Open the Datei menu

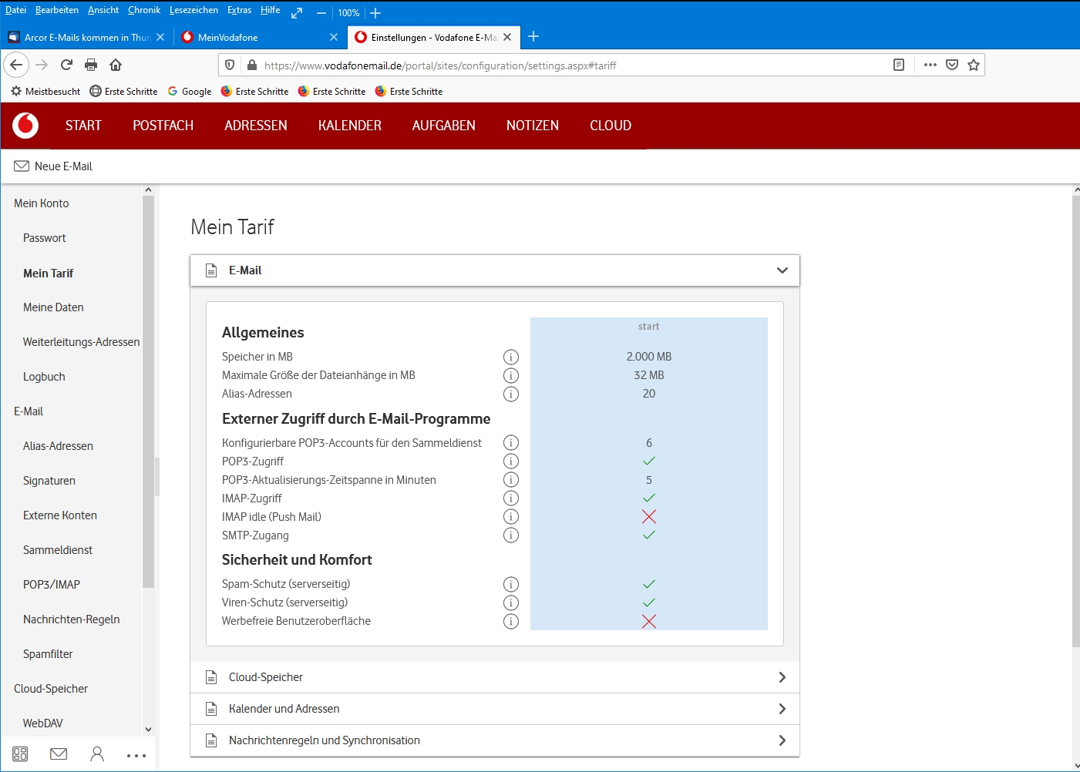[15, 10]
